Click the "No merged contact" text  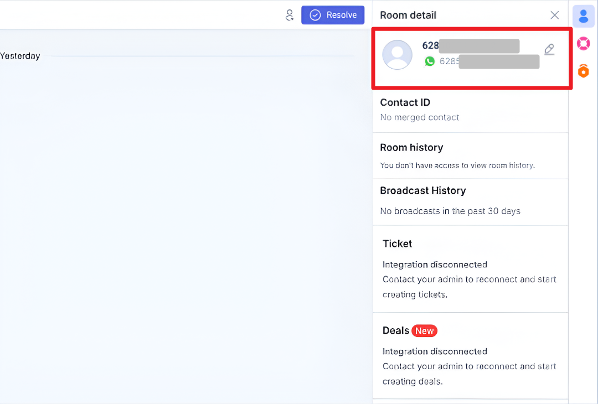[x=419, y=117]
